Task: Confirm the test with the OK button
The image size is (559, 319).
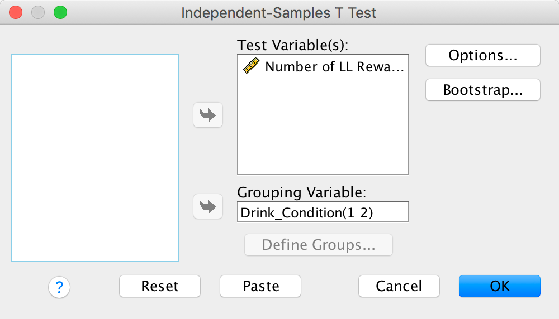Action: [x=500, y=286]
